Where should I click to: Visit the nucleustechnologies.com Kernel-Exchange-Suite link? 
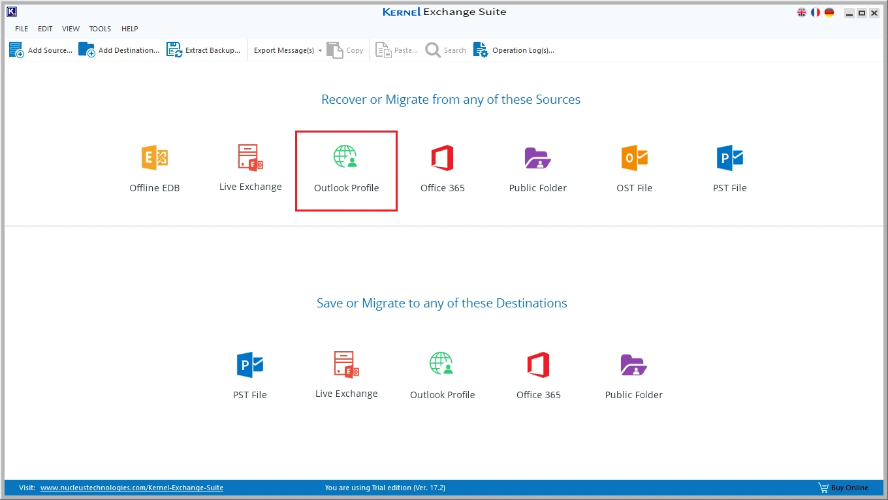[132, 488]
